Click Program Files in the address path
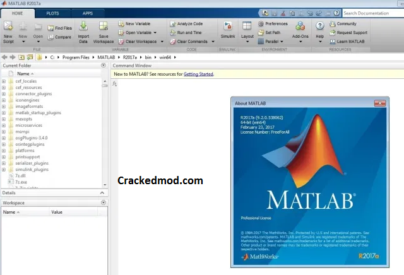The height and width of the screenshot is (275, 404). coord(76,57)
